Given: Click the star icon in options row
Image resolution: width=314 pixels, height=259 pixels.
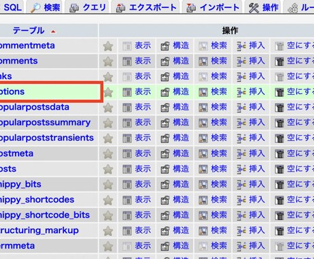Looking at the screenshot, I should (109, 92).
